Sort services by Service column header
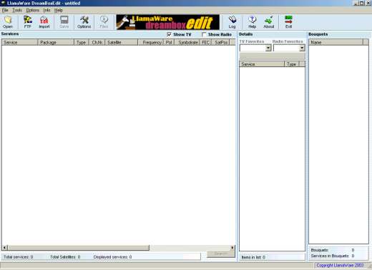Image resolution: width=372 pixels, height=270 pixels. (x=20, y=42)
